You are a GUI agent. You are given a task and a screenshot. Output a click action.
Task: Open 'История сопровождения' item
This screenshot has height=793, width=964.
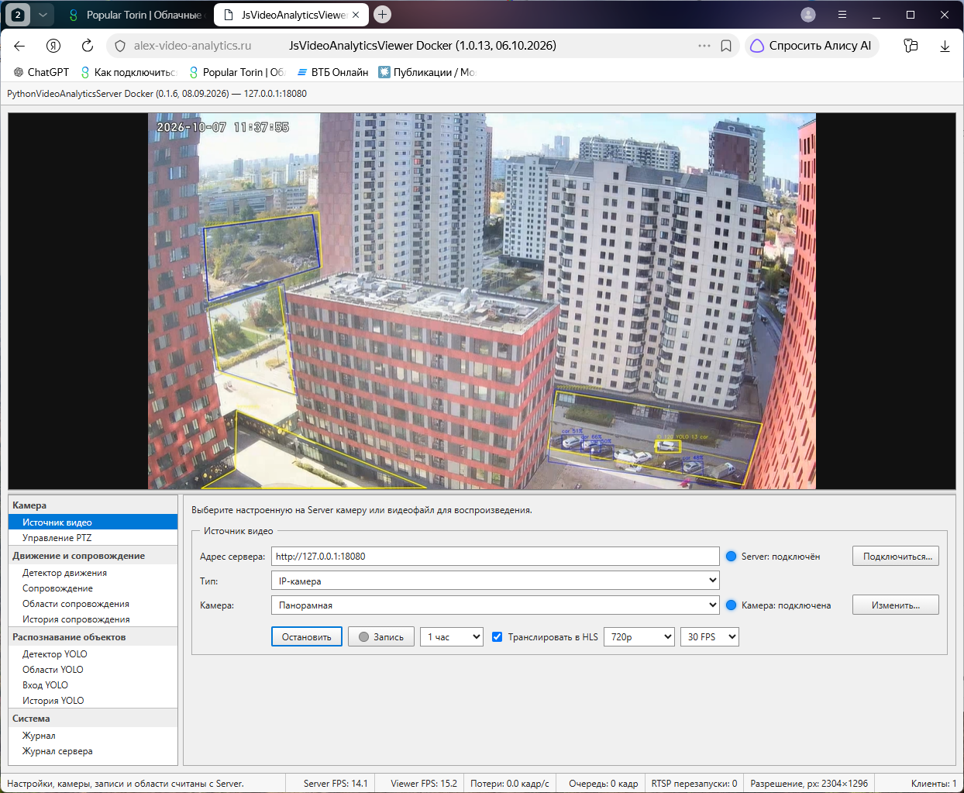pyautogui.click(x=93, y=619)
